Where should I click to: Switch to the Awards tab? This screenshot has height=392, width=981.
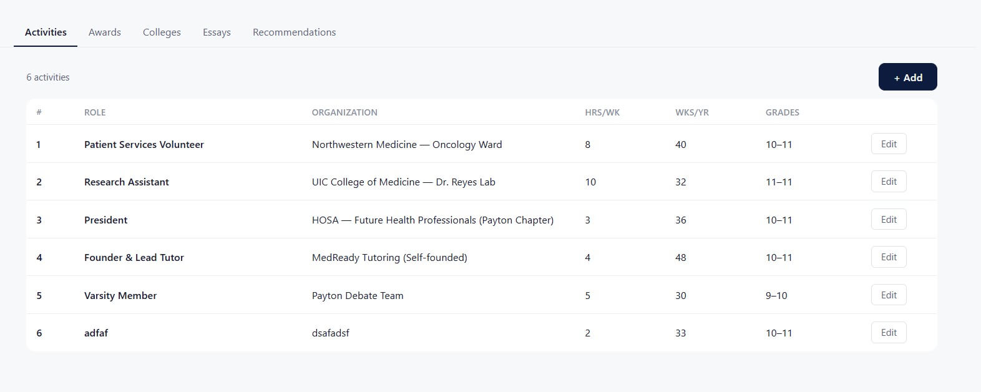(x=104, y=32)
